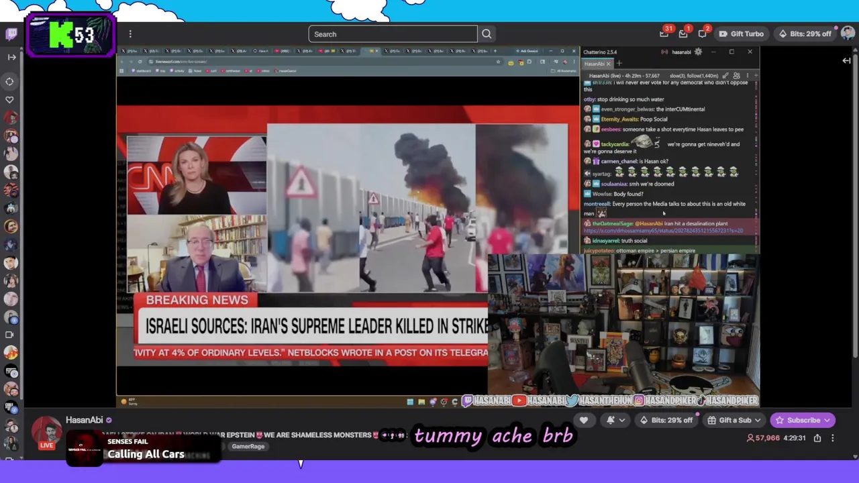The height and width of the screenshot is (483, 859).
Task: Expand the left sidebar with the arrow icon
Action: pyautogui.click(x=11, y=57)
